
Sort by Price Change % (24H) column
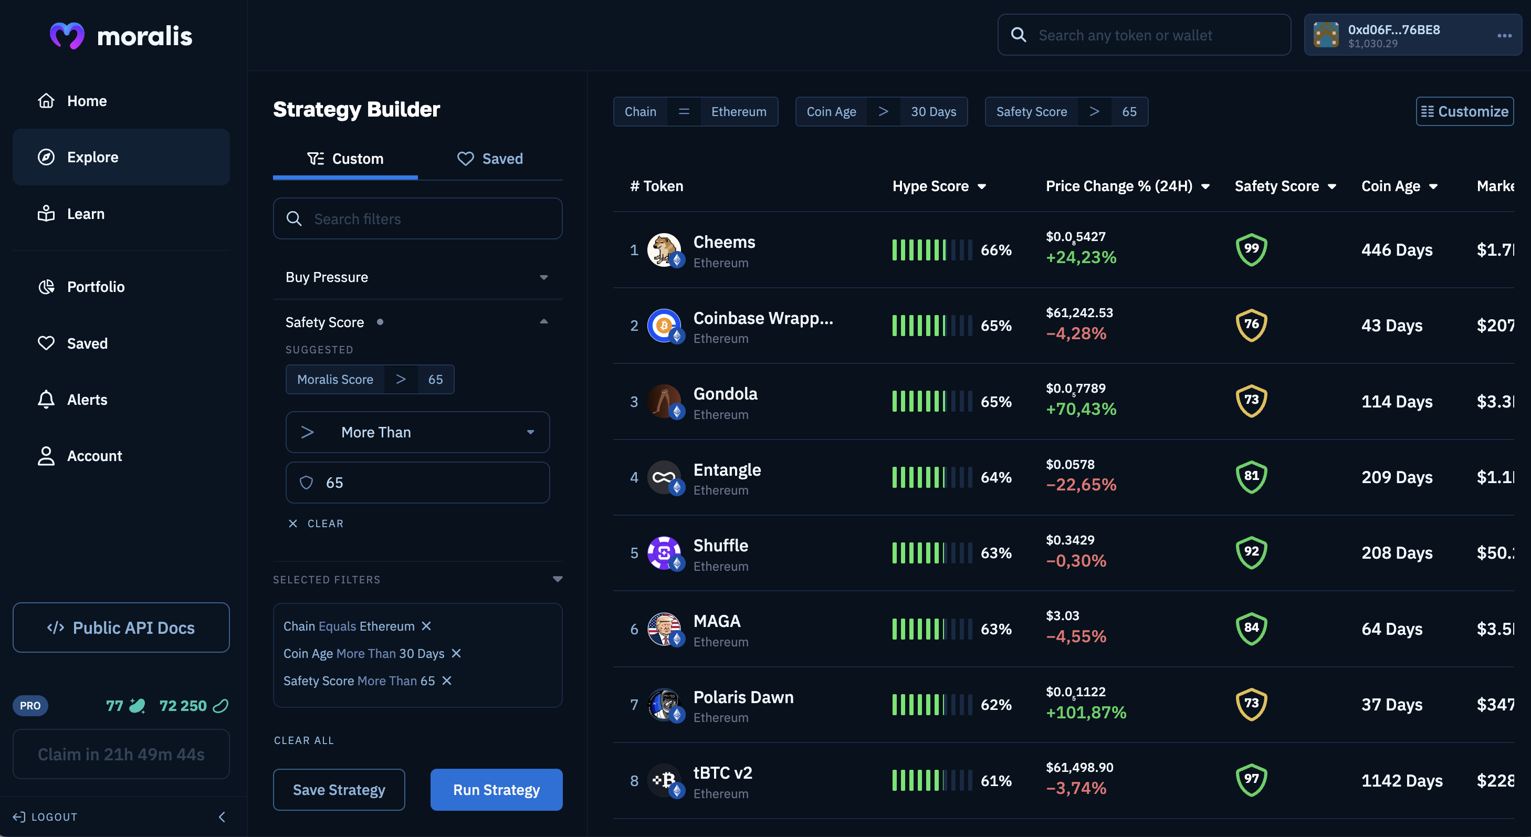1127,186
